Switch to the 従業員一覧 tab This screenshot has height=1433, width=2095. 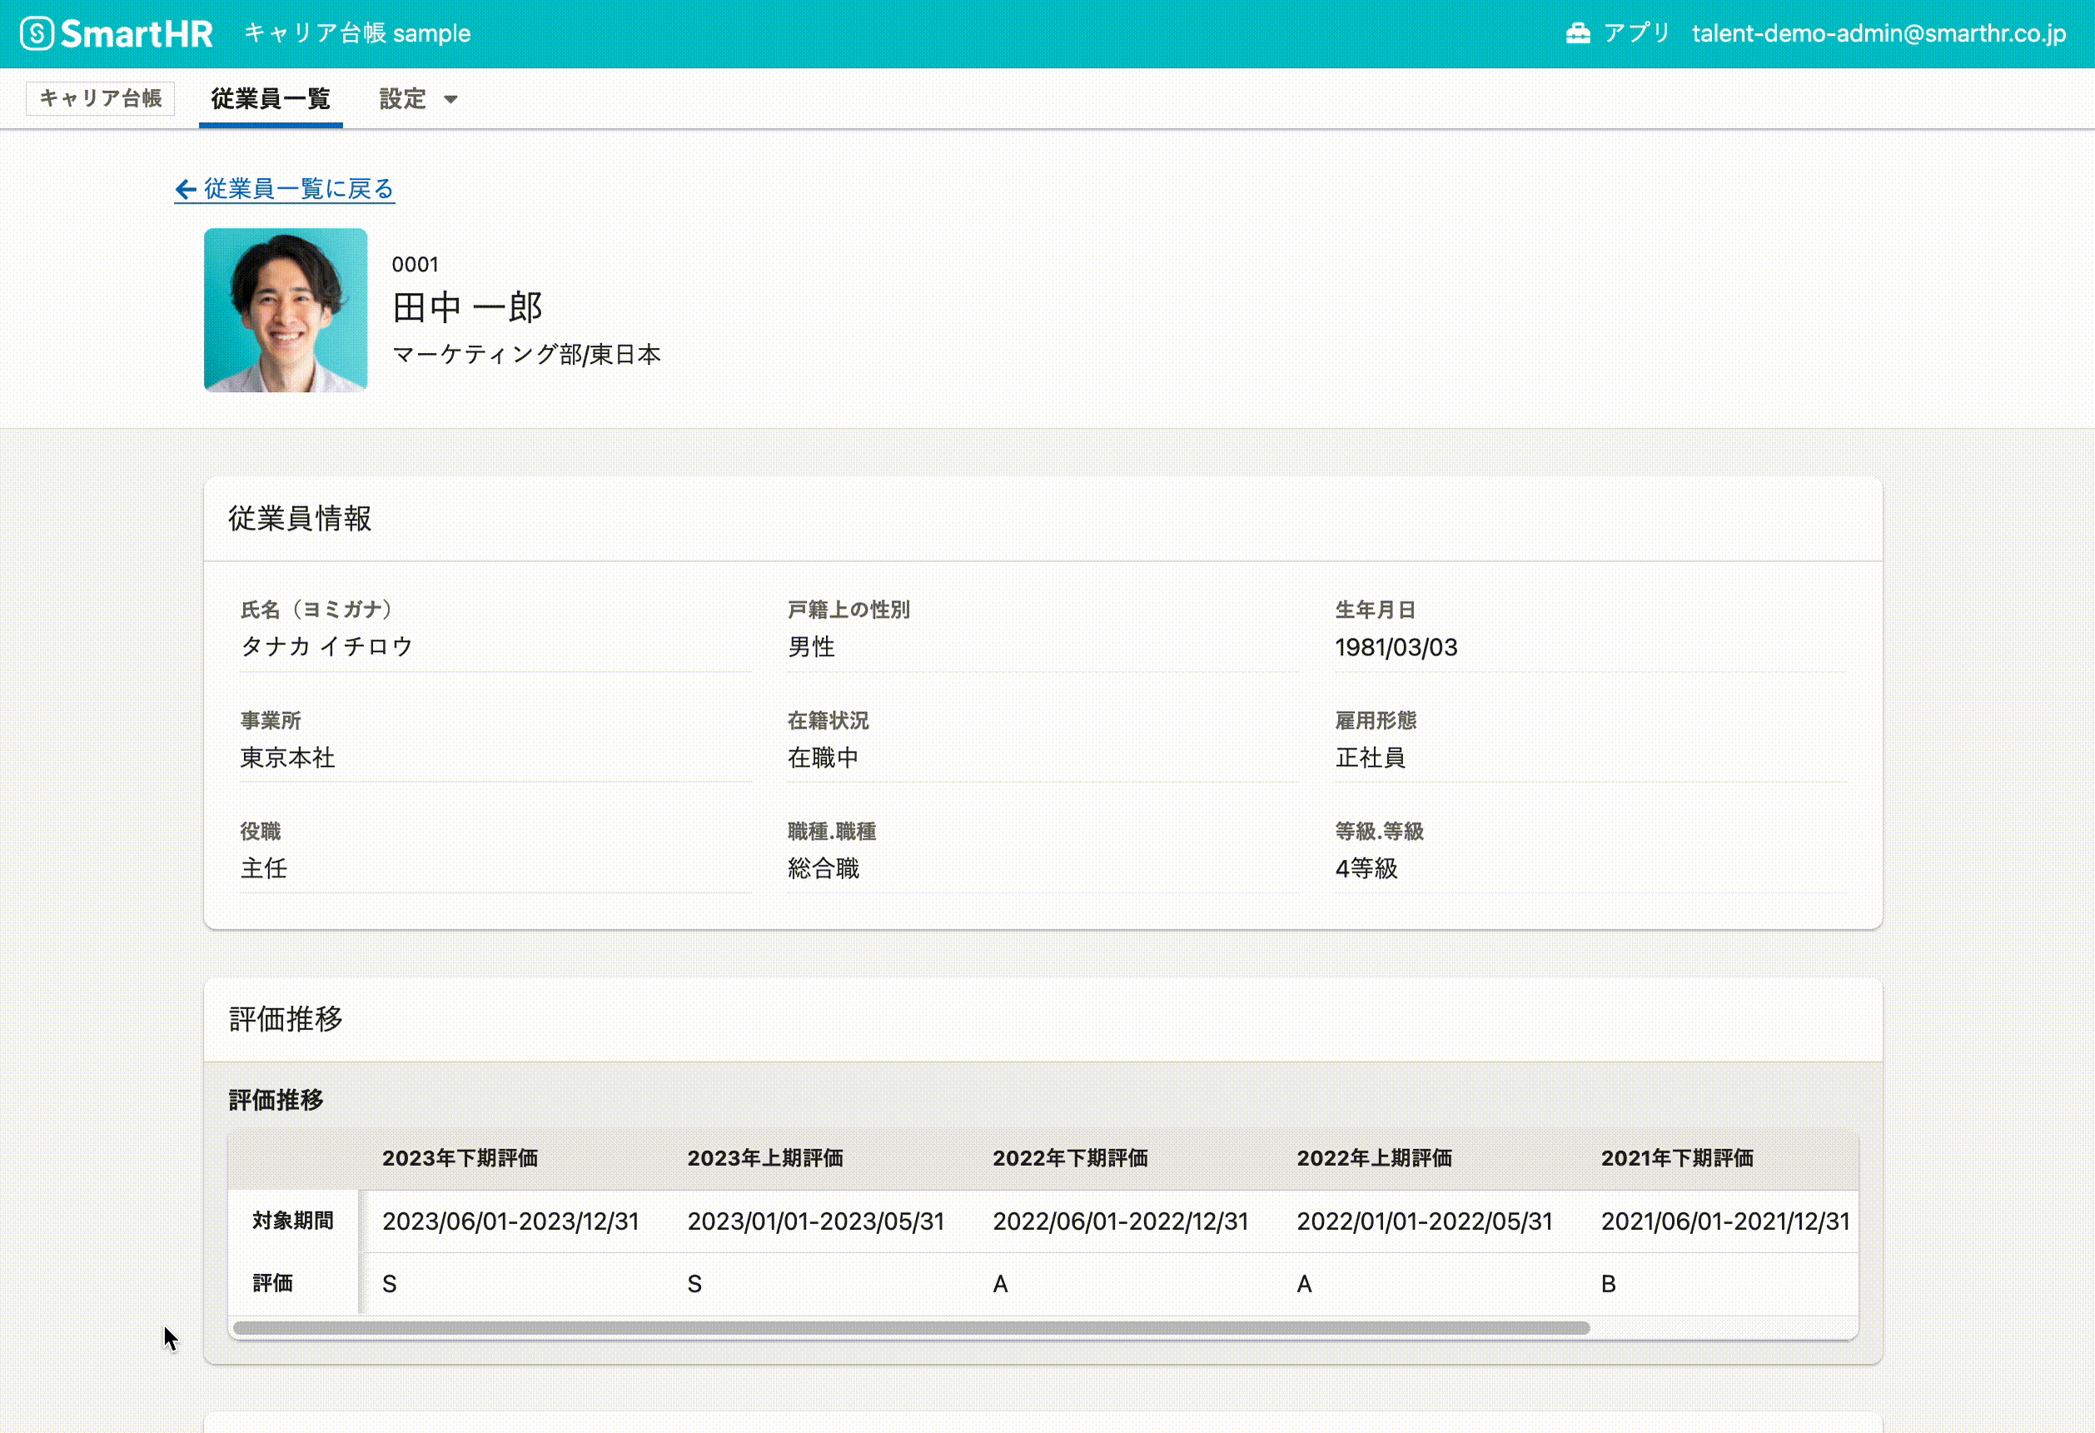271,99
